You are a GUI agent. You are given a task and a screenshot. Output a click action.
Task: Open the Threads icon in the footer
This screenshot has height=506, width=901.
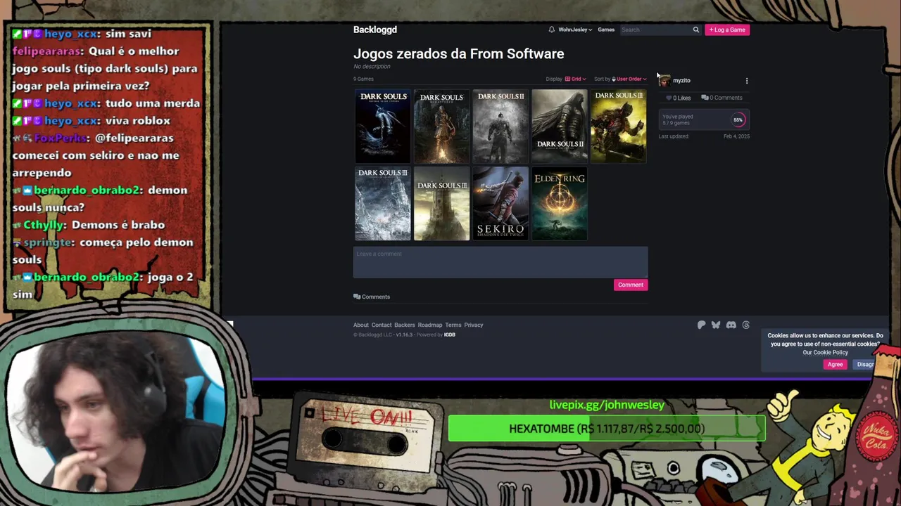point(746,325)
